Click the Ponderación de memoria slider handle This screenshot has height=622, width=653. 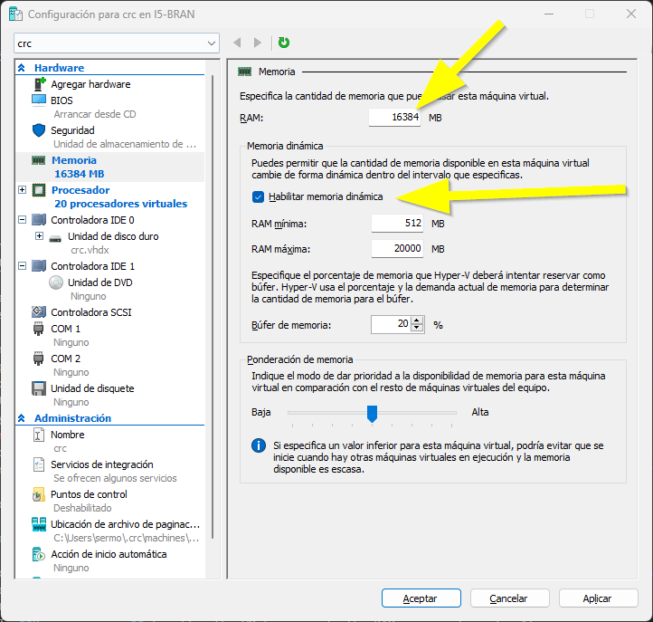[x=371, y=413]
